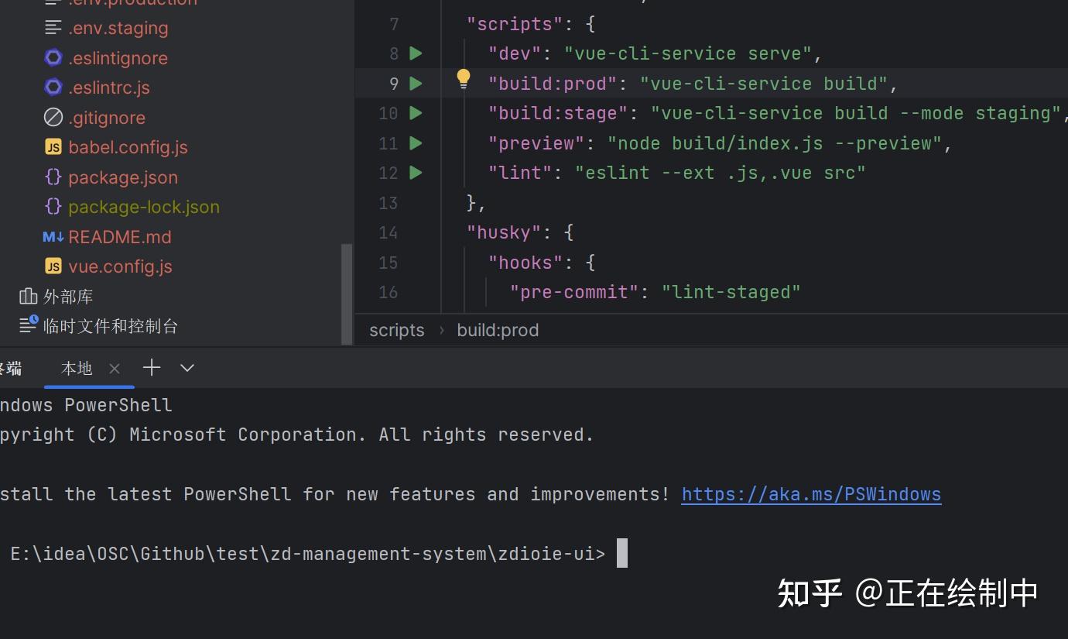This screenshot has height=639, width=1068.
Task: Open the aka.ms/PSWindows link
Action: click(x=811, y=494)
